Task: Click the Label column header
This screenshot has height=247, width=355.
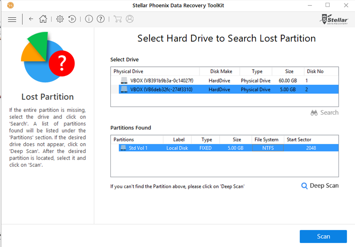Action: [x=178, y=139]
